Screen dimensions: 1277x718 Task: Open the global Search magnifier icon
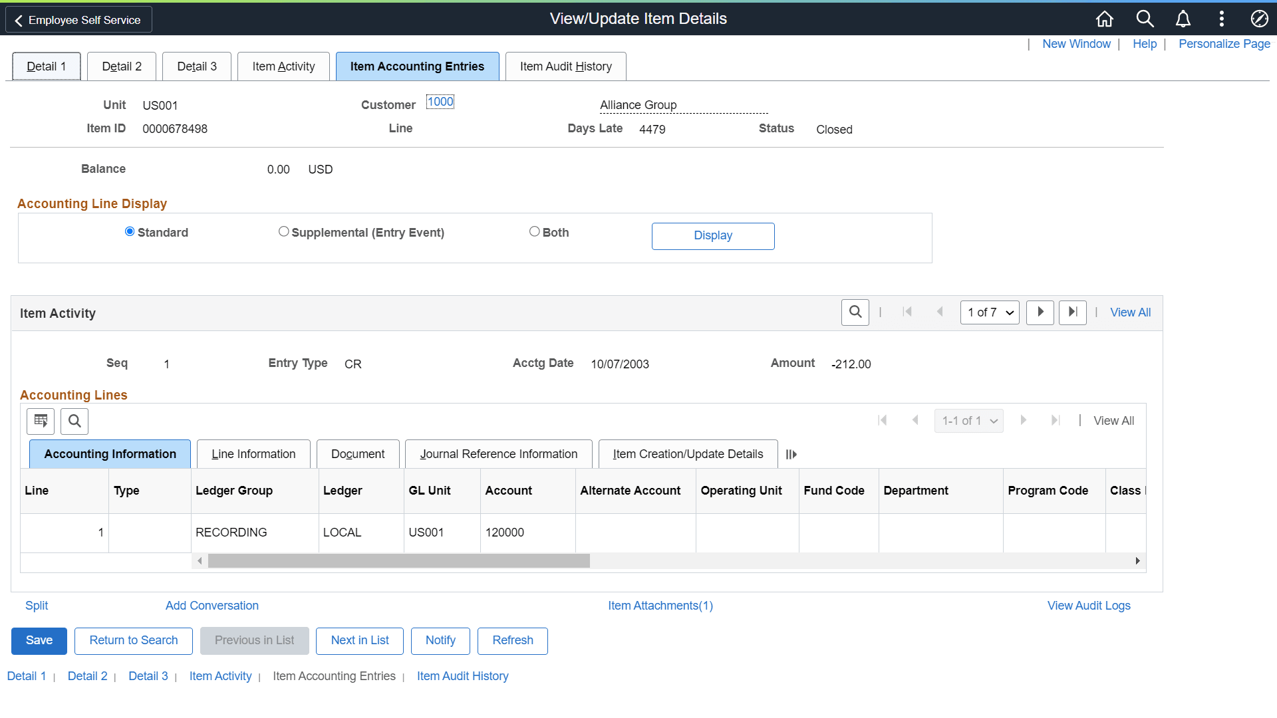1145,19
